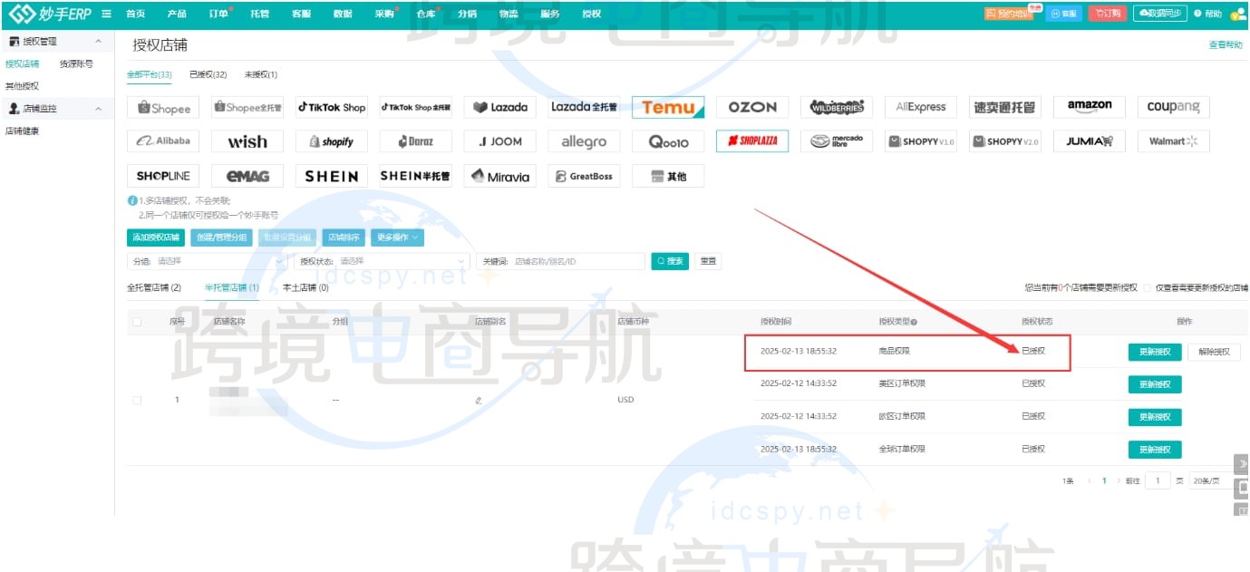Open the Lazada platform logo
Screen dimensions: 1250x572
click(x=499, y=107)
